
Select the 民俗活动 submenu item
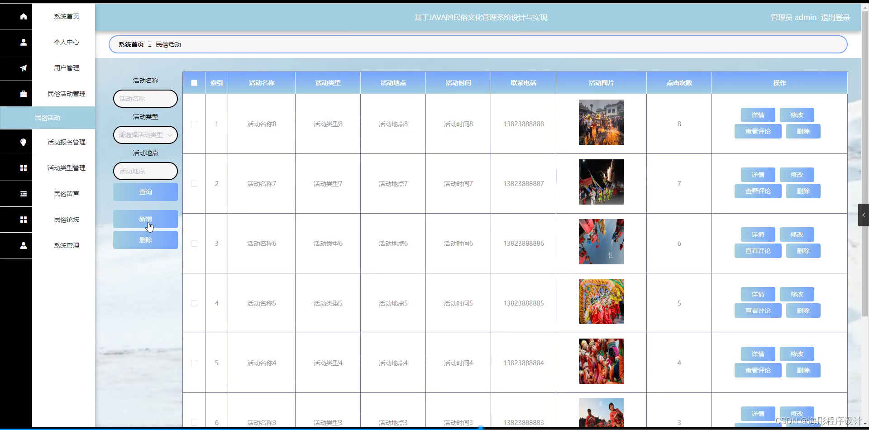point(48,118)
